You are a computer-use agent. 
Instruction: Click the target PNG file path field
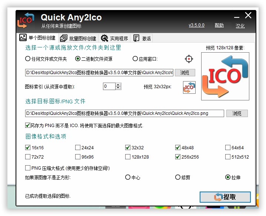[x=124, y=113]
